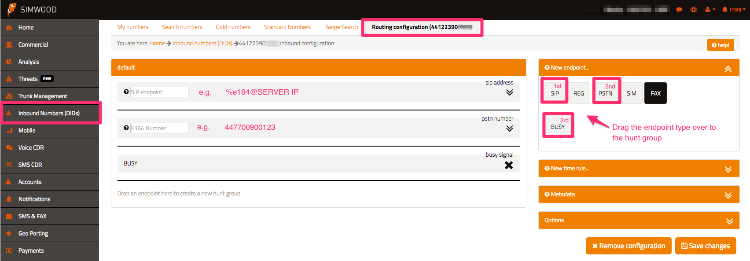Go to the Range Search tab
This screenshot has width=750, height=261.
click(341, 27)
